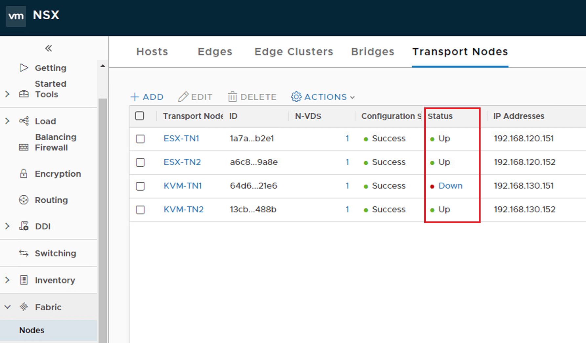Check the KVM-TN1 row checkbox
This screenshot has height=343, width=586.
click(x=140, y=186)
